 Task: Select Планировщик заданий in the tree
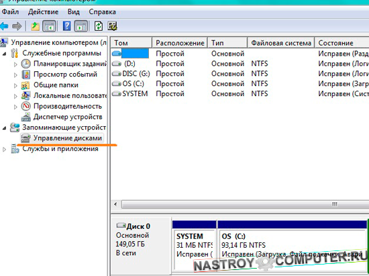pyautogui.click(x=70, y=64)
